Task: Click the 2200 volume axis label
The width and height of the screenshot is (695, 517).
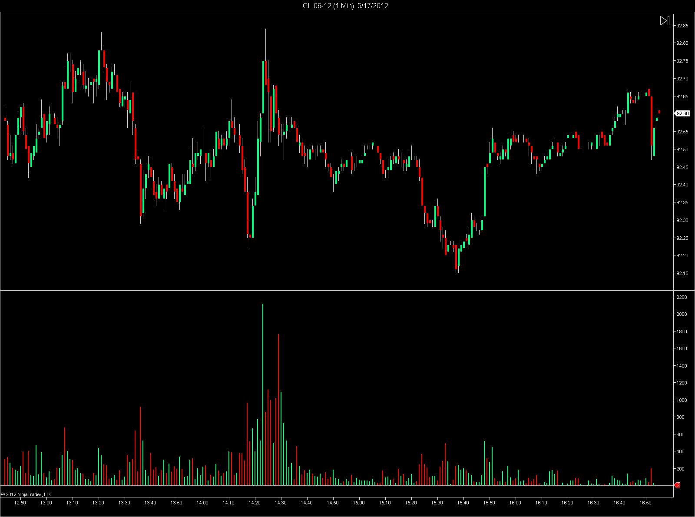Action: [x=682, y=297]
